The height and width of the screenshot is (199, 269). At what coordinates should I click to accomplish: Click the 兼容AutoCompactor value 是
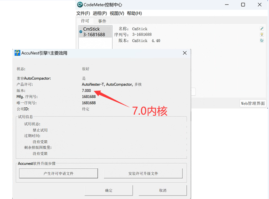point(84,78)
